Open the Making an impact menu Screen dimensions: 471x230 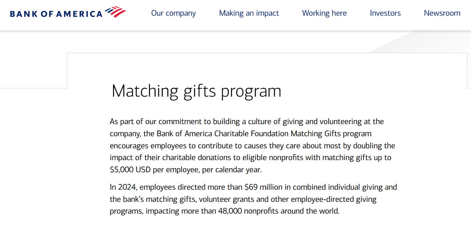tap(249, 13)
